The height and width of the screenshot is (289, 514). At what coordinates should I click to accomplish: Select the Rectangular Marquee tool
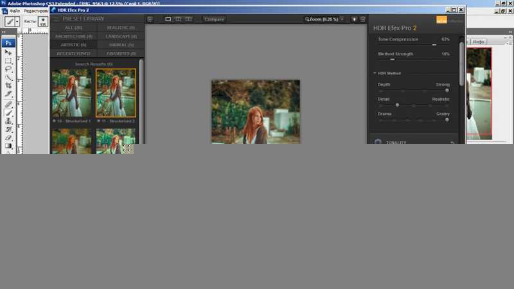coord(8,61)
